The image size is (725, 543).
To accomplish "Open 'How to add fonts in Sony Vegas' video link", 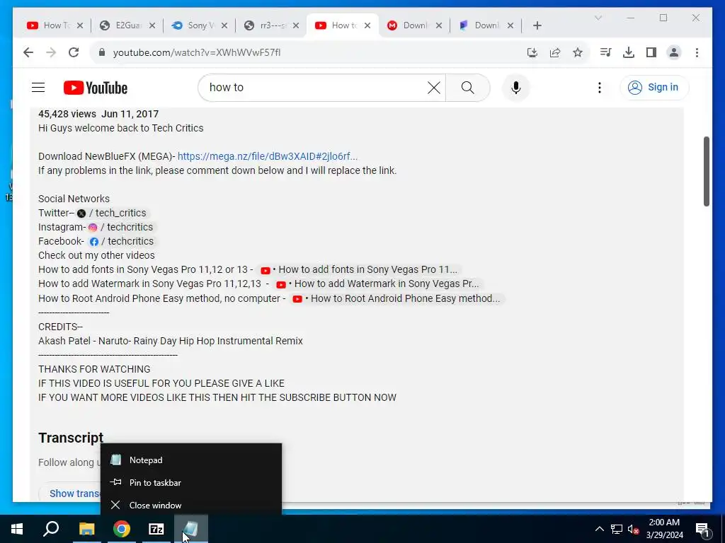I will [358, 269].
